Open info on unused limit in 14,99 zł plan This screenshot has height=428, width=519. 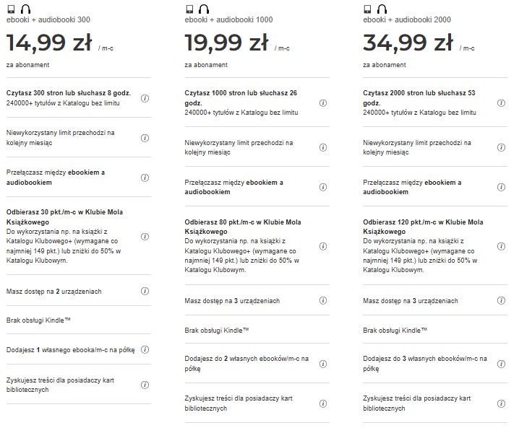click(x=145, y=138)
